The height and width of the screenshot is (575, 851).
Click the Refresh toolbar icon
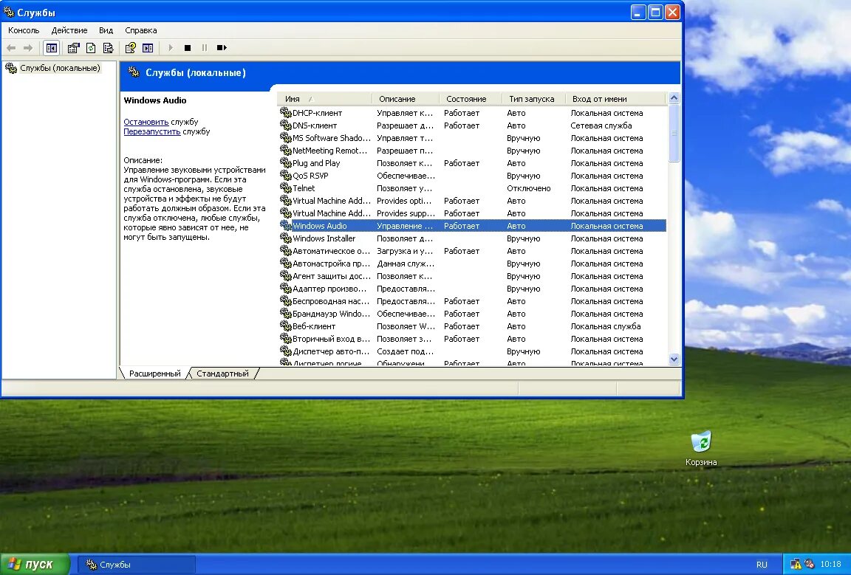pyautogui.click(x=91, y=48)
